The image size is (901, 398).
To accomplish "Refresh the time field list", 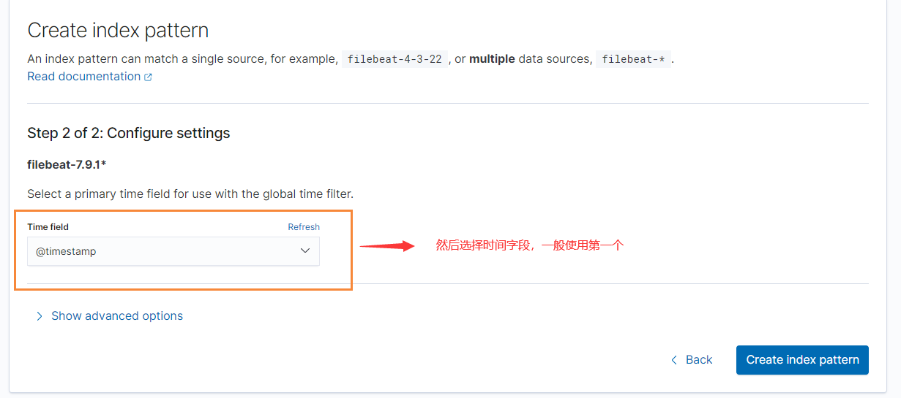I will point(303,227).
